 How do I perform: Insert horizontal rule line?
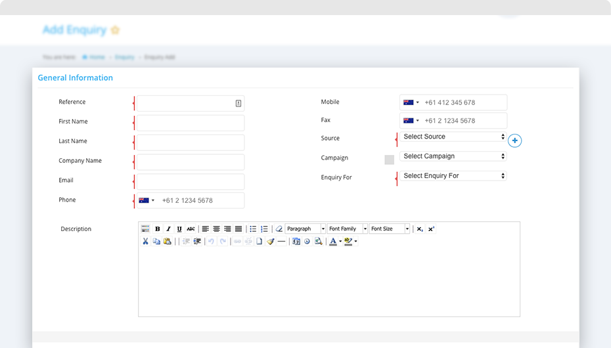[x=281, y=242]
